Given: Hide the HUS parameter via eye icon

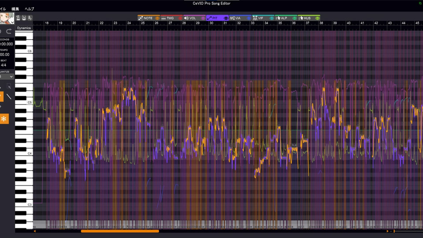Looking at the screenshot, I should 318,18.
